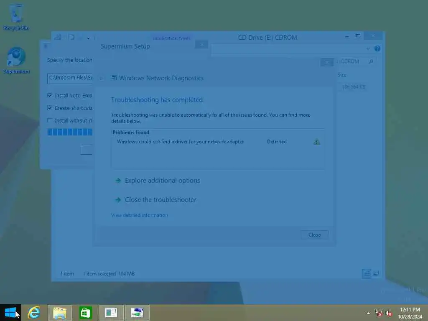Open the Windows Store taskbar icon
Screen dimensions: 428x321
pos(85,313)
